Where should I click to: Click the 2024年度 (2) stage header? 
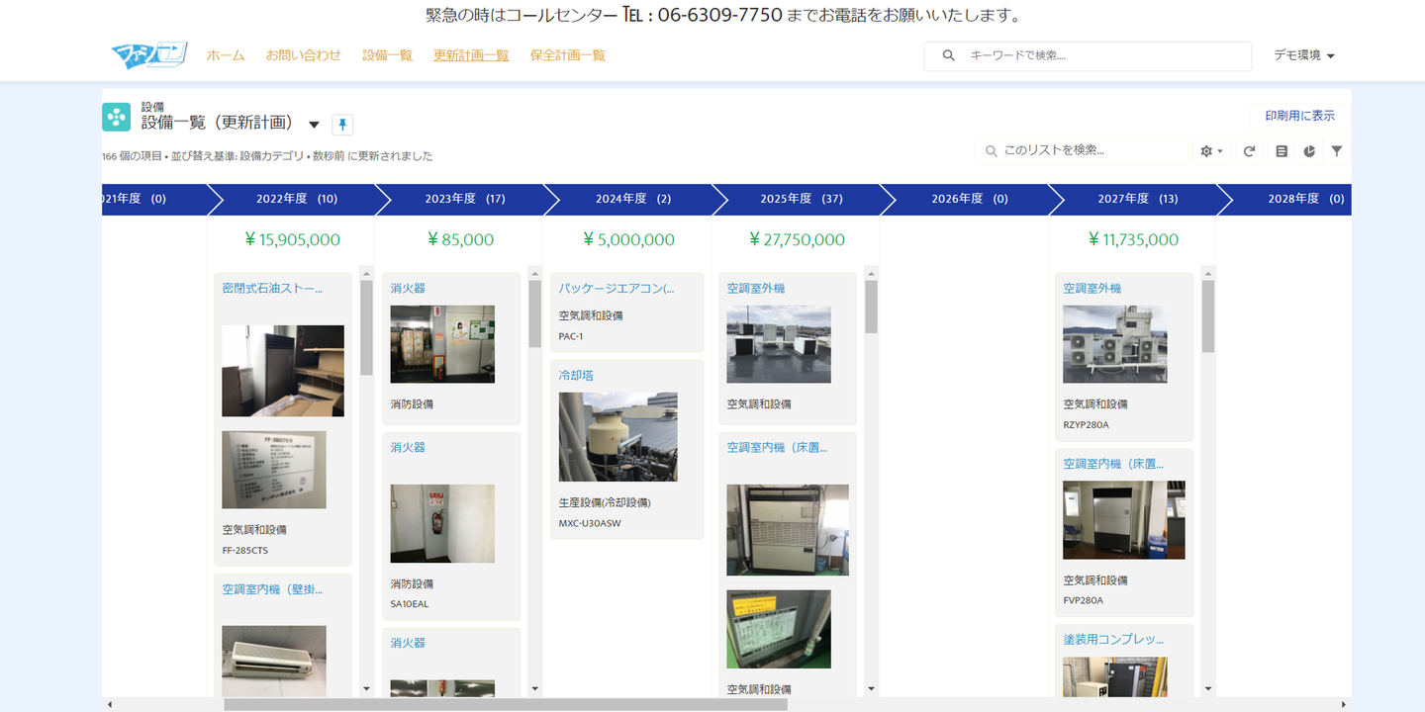[x=633, y=199]
